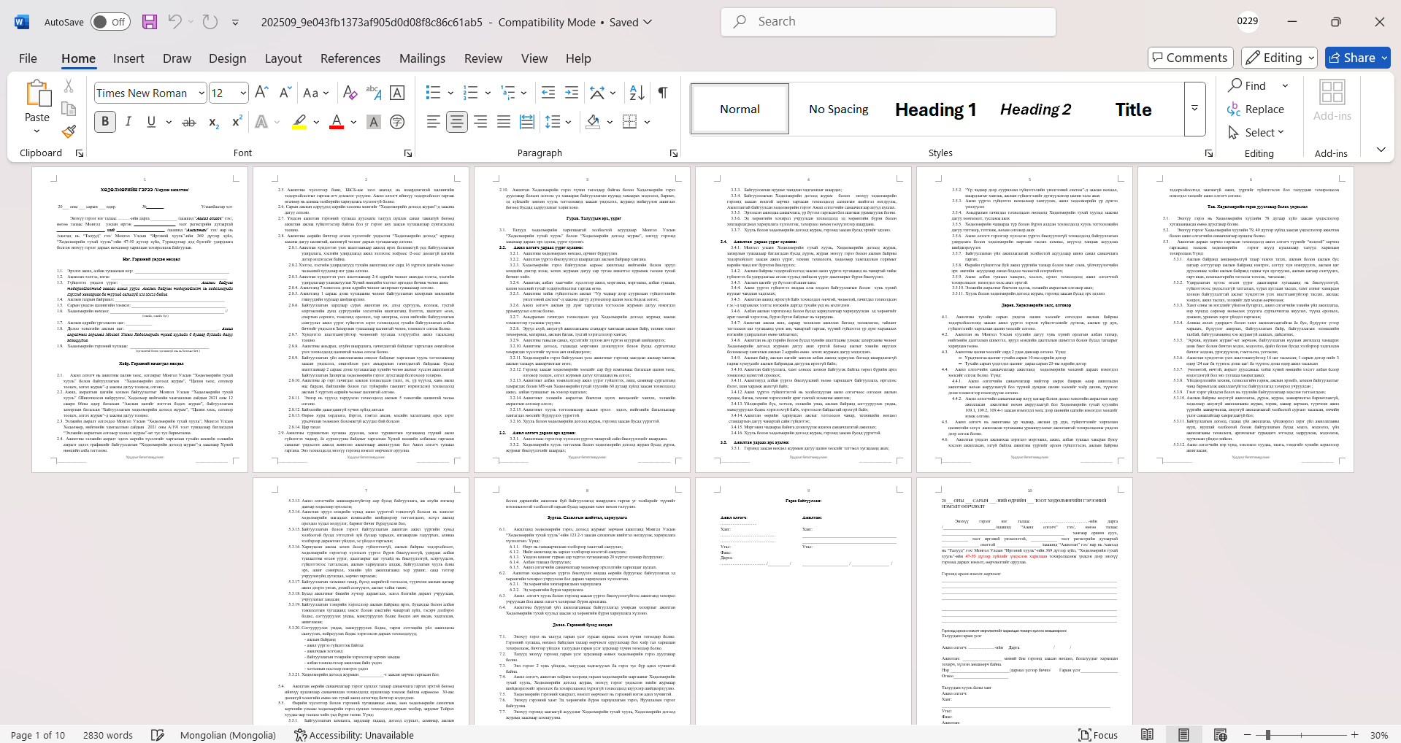
Task: Align text to the right
Action: [x=480, y=122]
